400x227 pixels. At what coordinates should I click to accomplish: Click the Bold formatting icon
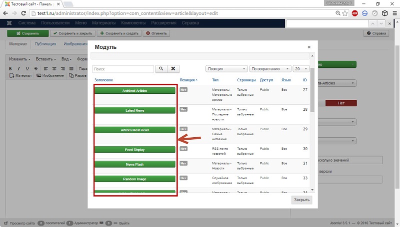(10, 68)
